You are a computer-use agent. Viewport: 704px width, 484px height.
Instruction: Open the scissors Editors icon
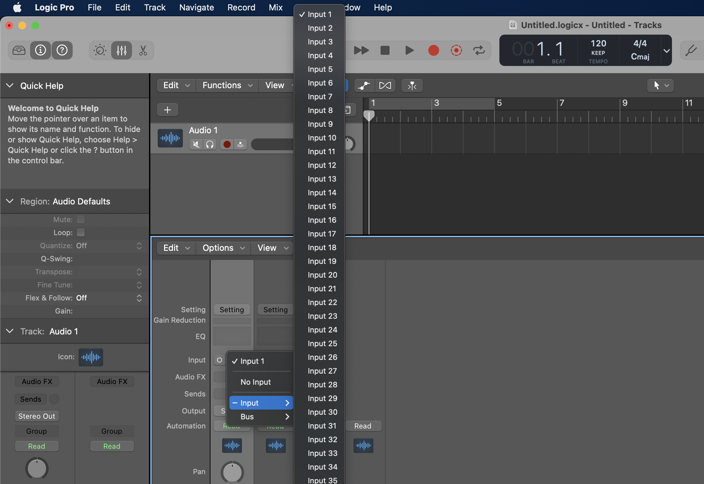click(x=143, y=50)
